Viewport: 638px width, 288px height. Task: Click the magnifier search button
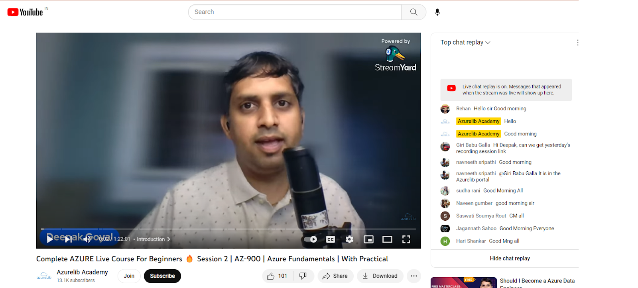[x=414, y=12]
